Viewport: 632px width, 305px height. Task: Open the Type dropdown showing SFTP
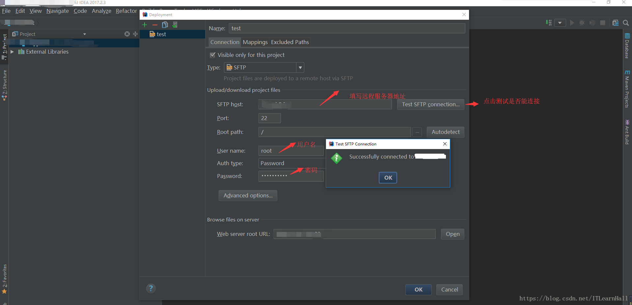[264, 67]
